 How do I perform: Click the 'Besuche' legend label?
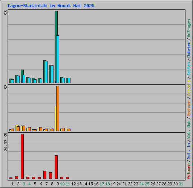click(x=189, y=88)
